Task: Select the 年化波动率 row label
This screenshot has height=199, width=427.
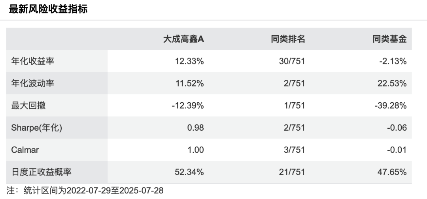Action: 32,83
